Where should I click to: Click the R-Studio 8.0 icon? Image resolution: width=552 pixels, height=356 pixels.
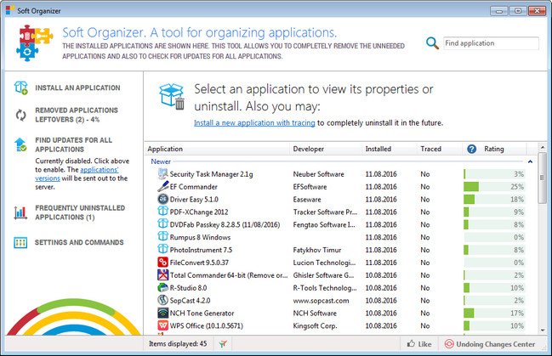pos(162,287)
